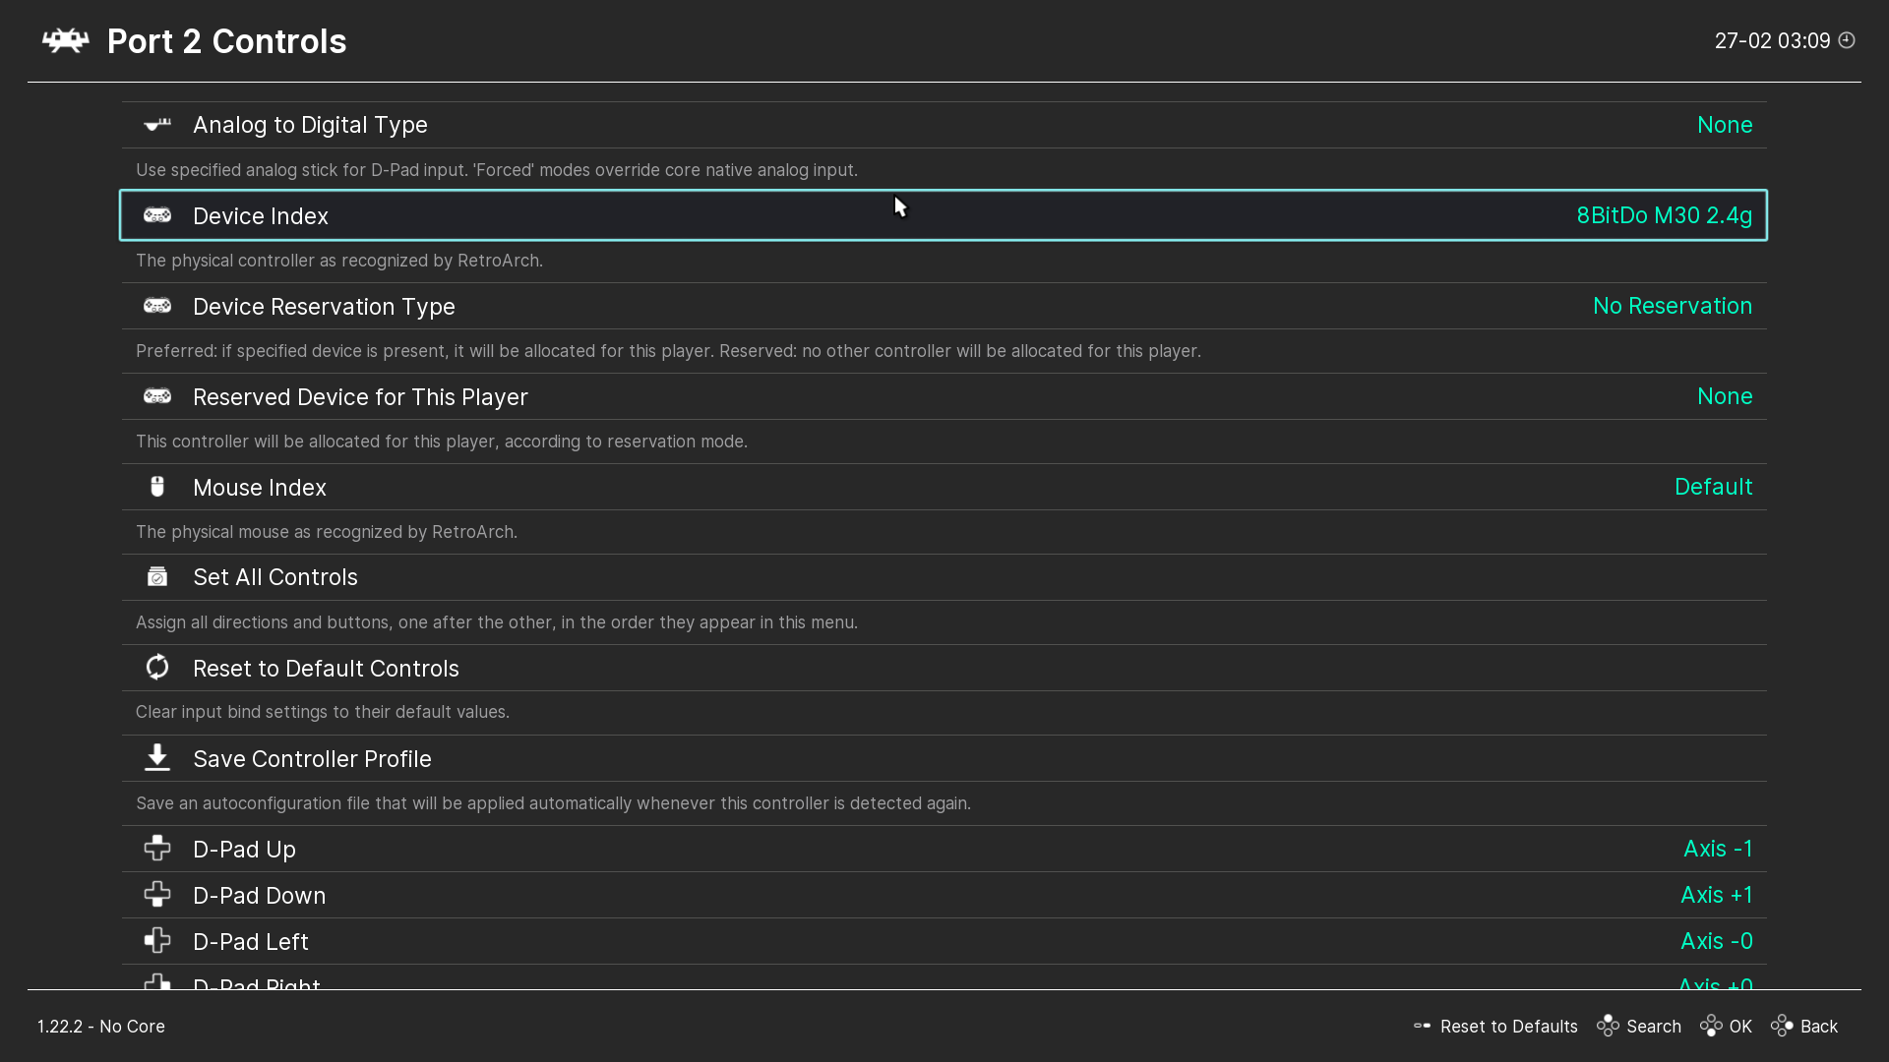
Task: Change the Mouse Index Default value
Action: click(1713, 487)
